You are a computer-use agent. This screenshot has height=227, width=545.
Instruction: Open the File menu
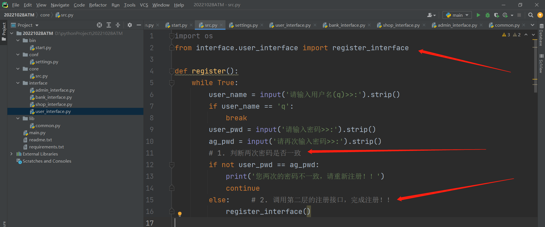click(x=16, y=5)
